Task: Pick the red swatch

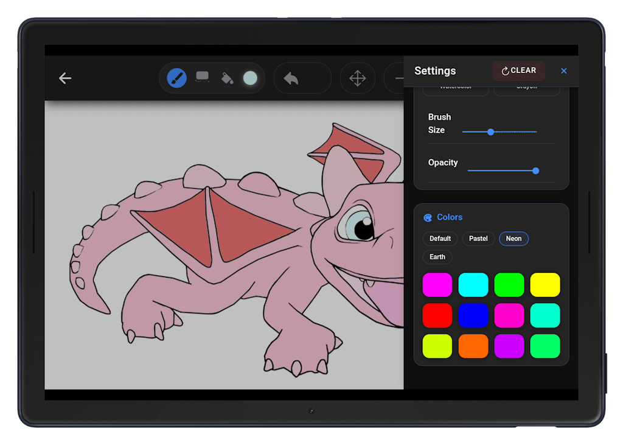Action: point(437,315)
